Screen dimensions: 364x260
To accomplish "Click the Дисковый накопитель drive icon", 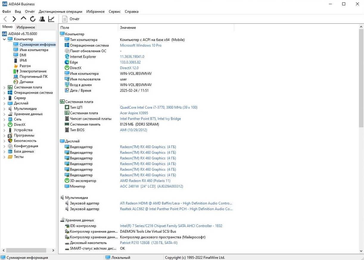I will pyautogui.click(x=67, y=243).
